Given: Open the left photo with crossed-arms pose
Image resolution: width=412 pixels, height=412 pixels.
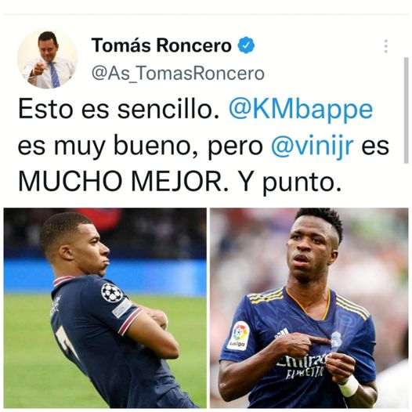Looking at the screenshot, I should click(105, 308).
